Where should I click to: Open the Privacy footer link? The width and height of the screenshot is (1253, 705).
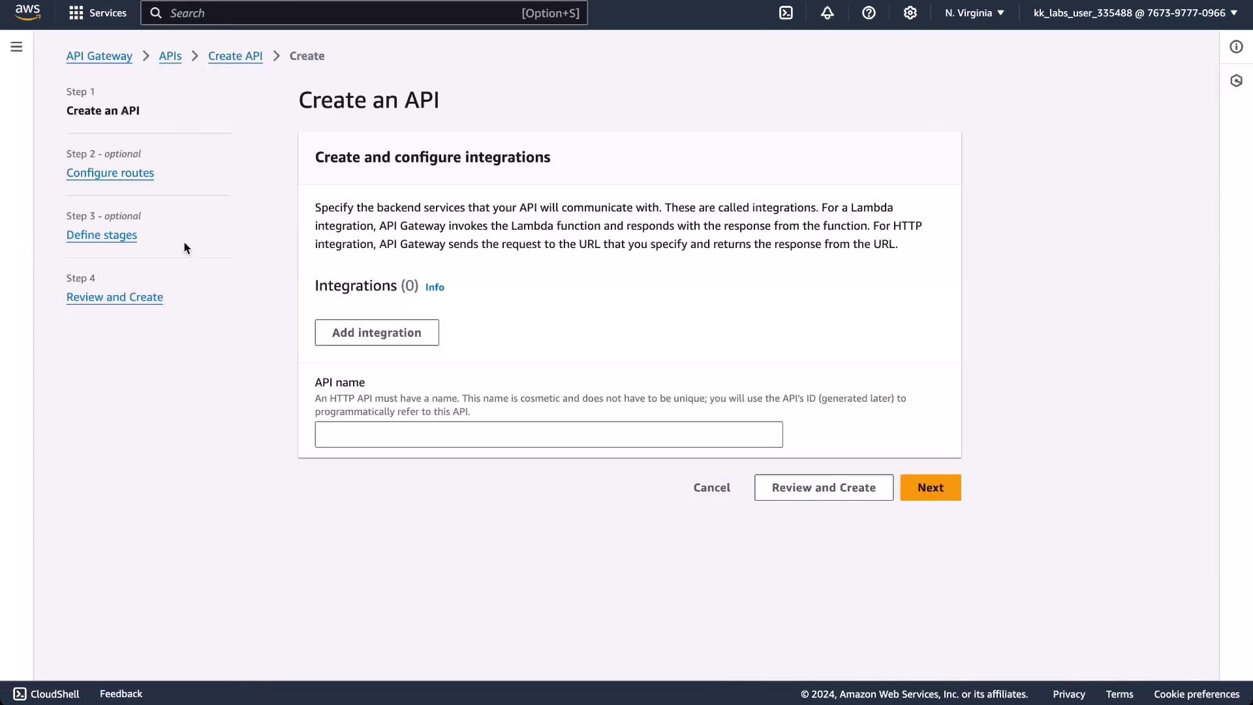(1069, 695)
